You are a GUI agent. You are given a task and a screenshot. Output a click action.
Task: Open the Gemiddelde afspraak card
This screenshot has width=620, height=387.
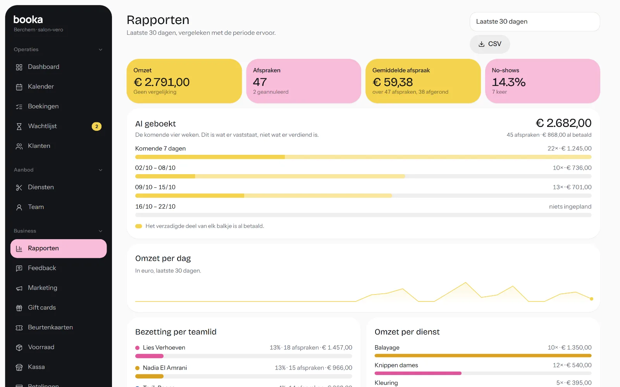click(x=423, y=81)
